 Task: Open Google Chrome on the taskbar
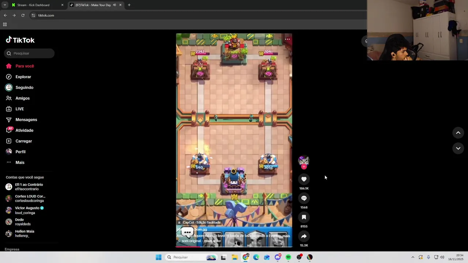pyautogui.click(x=246, y=257)
